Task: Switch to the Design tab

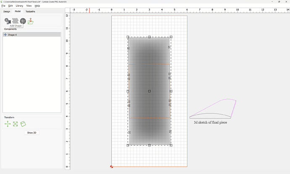Action: 7,11
